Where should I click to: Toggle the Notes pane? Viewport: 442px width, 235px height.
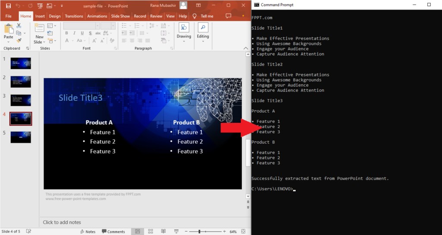88,232
